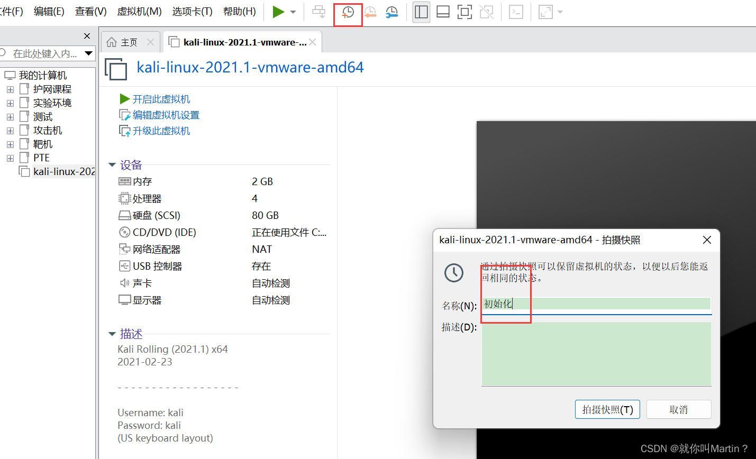Close the 拍摄快照 dialog

707,240
